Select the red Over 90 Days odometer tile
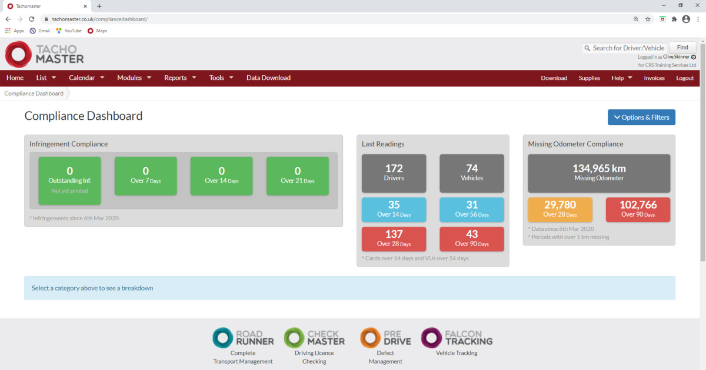This screenshot has width=706, height=370. pyautogui.click(x=638, y=210)
